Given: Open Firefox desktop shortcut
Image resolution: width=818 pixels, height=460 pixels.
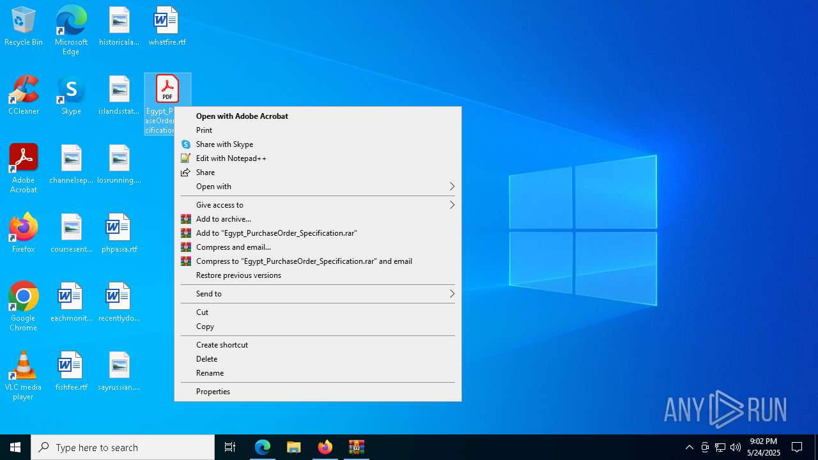Looking at the screenshot, I should [x=24, y=234].
